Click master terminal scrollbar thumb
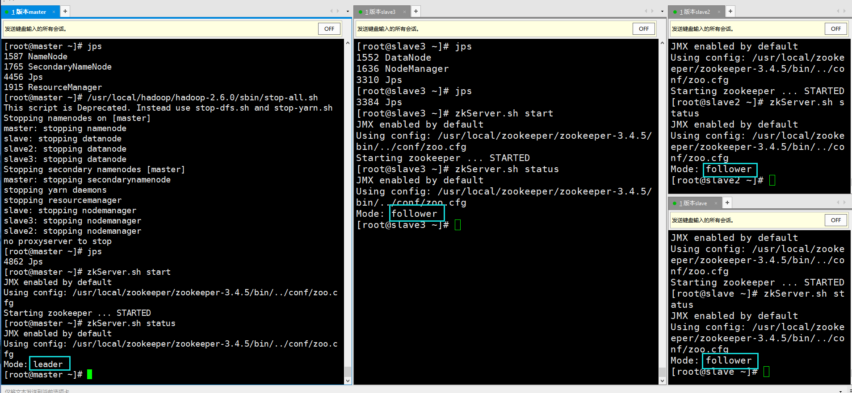852x393 pixels. tap(348, 372)
